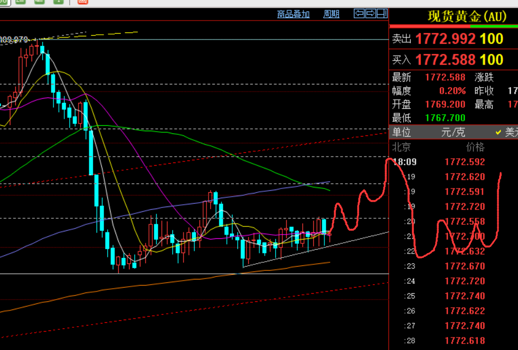Click the scroll-right arrow icon above chart
Screen dimensions: 518x350
(371, 14)
